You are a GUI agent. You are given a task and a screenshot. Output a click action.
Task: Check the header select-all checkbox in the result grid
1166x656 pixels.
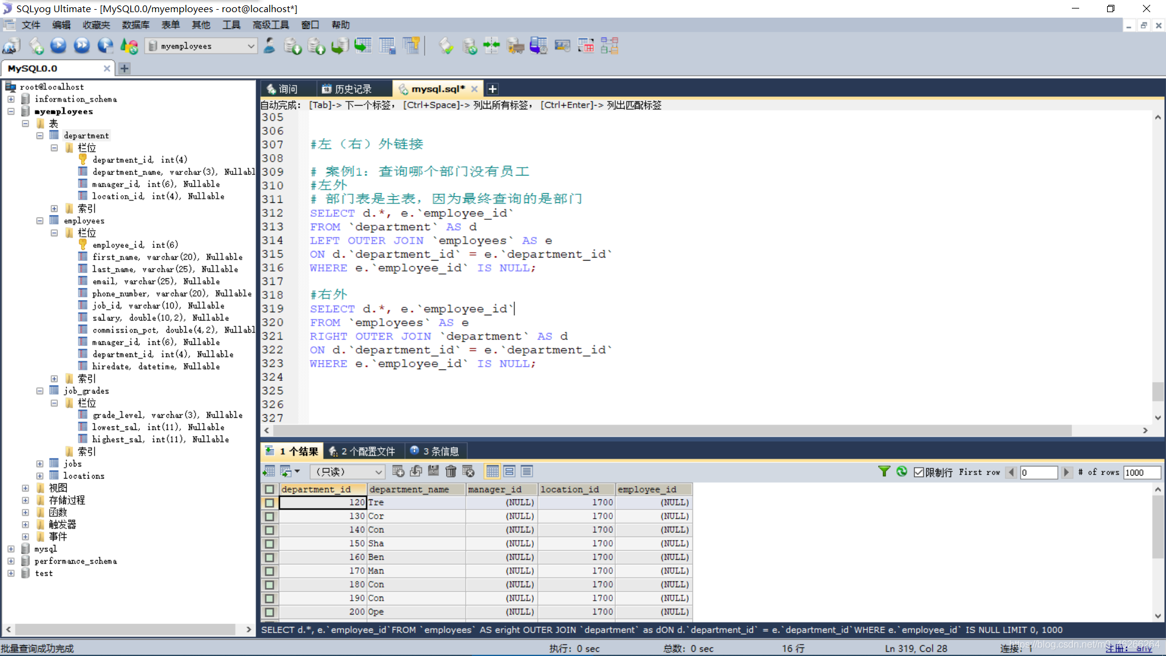coord(270,489)
